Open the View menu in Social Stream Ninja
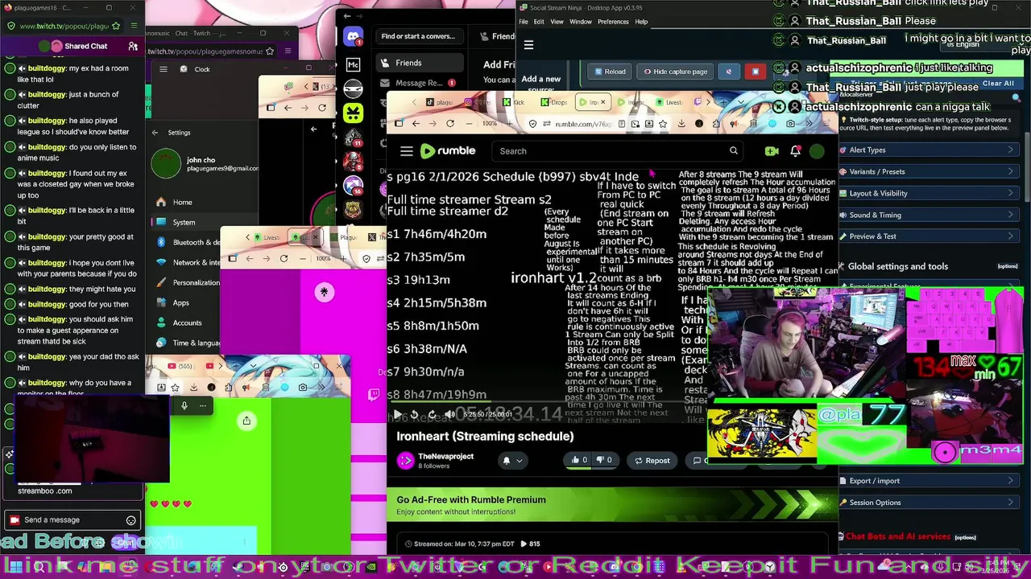The height and width of the screenshot is (579, 1031). point(557,22)
